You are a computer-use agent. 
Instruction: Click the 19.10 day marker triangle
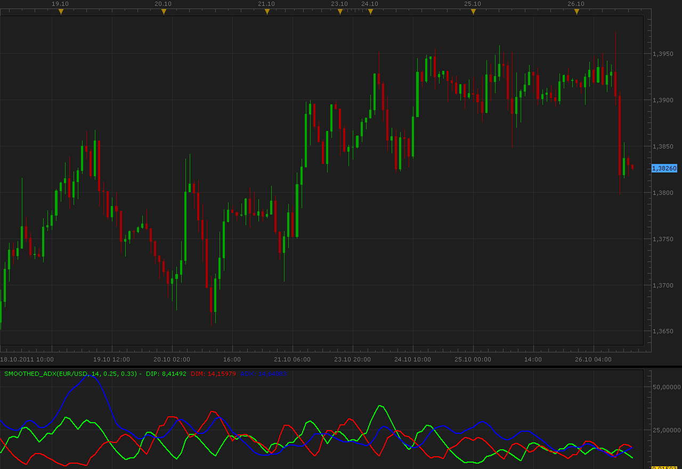click(x=61, y=12)
